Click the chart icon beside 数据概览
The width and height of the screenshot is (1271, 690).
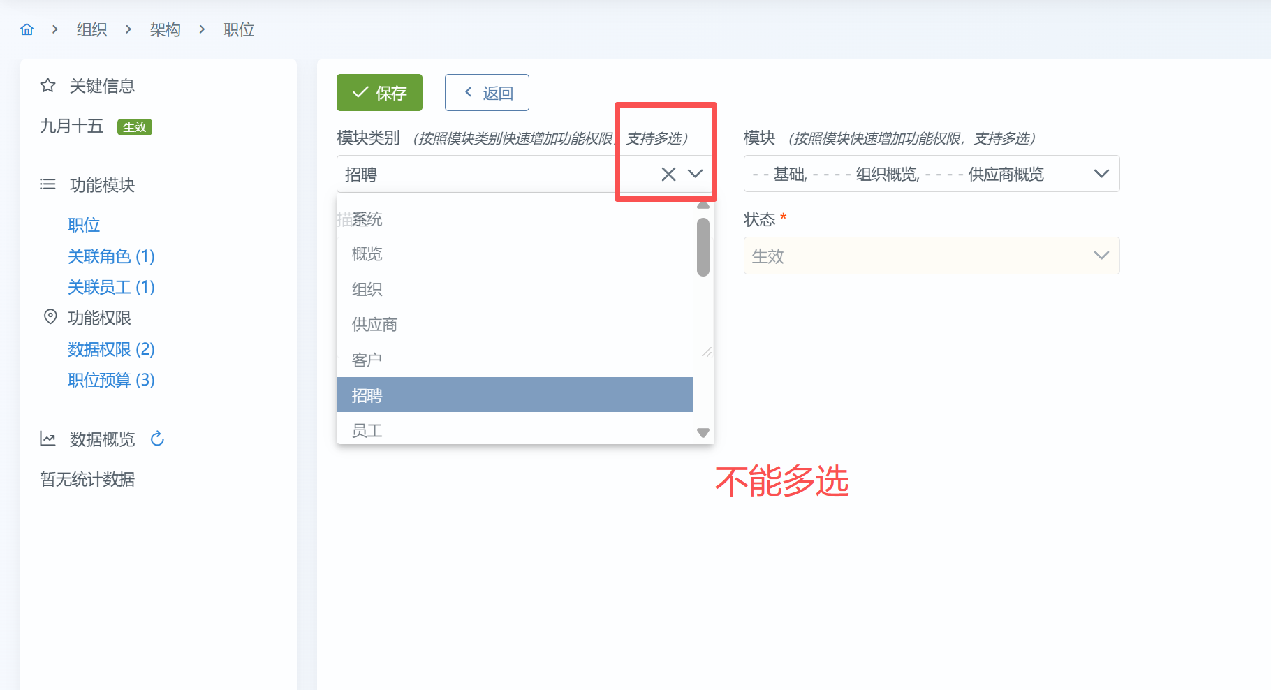(x=47, y=439)
